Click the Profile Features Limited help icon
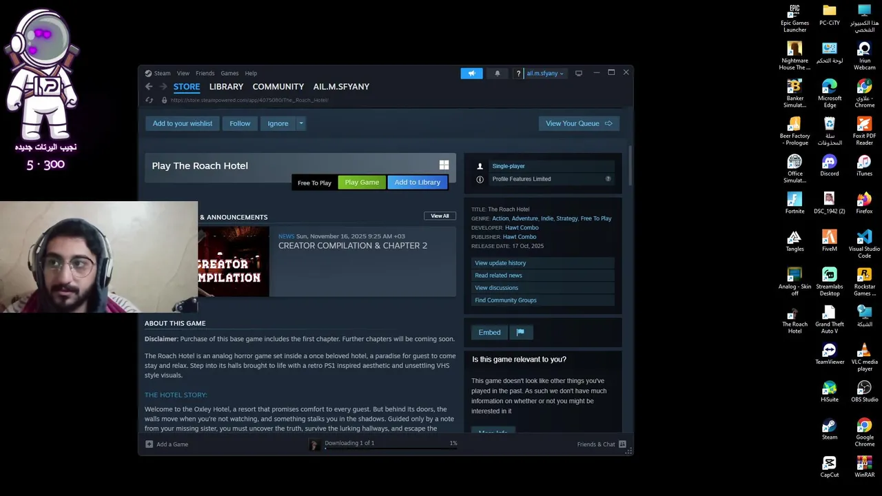Screen dimensions: 882x496 [x=608, y=179]
